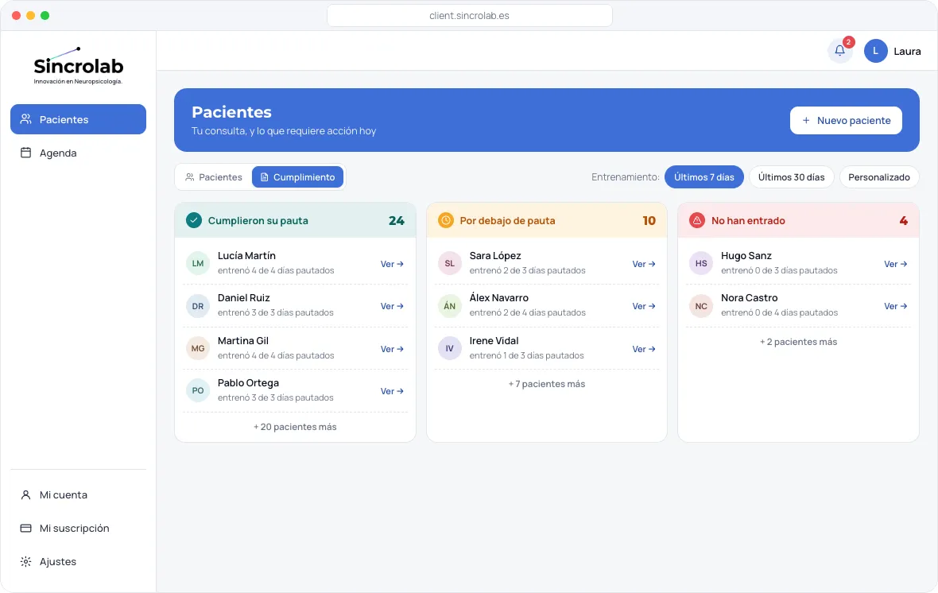Click "entrenó 1 de 3 días pautados" text
Image resolution: width=938 pixels, height=593 pixels.
(526, 355)
